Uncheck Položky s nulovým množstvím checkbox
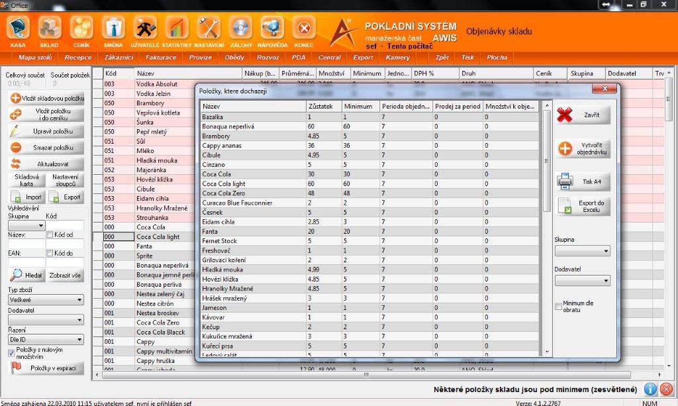 point(11,353)
